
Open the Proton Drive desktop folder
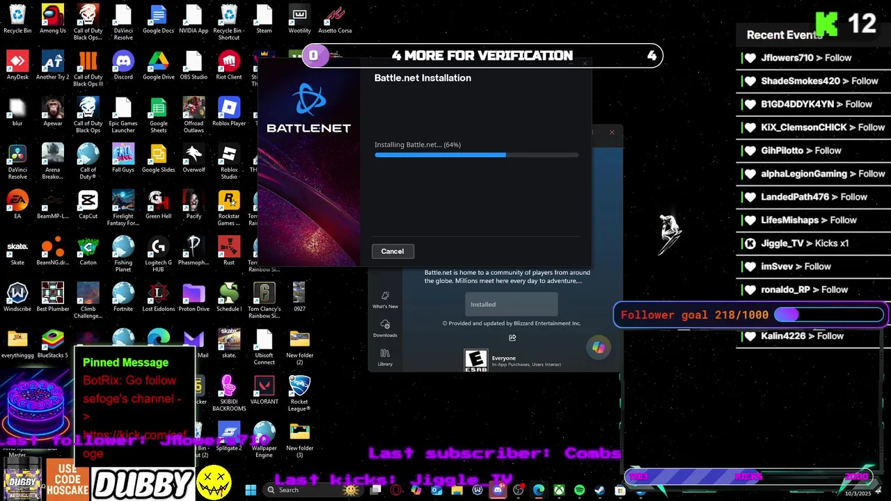(194, 298)
